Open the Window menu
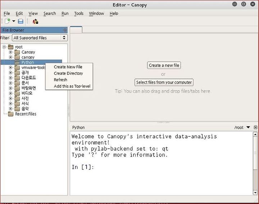 pos(96,13)
